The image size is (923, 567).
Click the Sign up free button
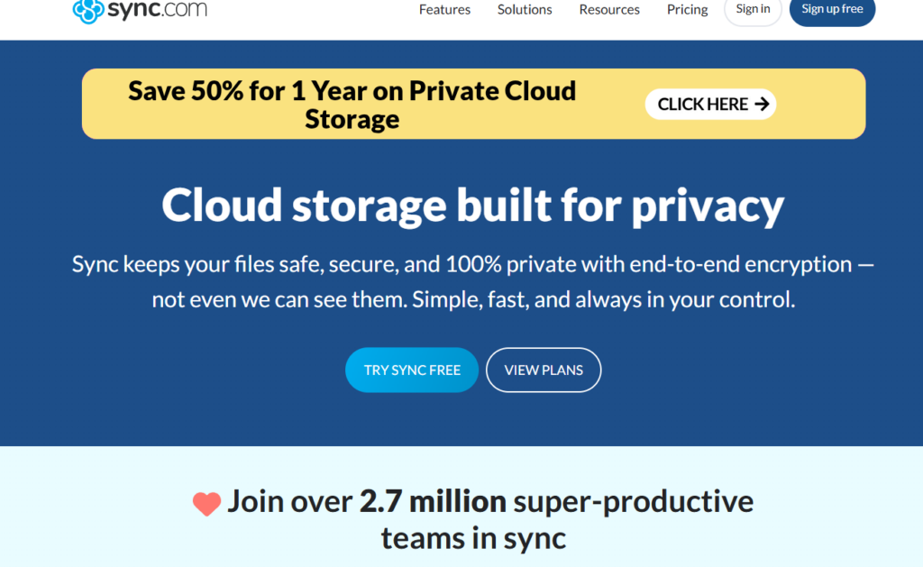[x=832, y=9]
